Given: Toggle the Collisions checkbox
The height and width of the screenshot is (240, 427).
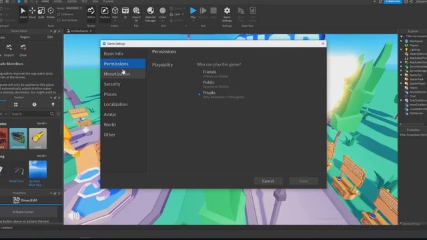Looking at the screenshot, I should tap(59, 14).
